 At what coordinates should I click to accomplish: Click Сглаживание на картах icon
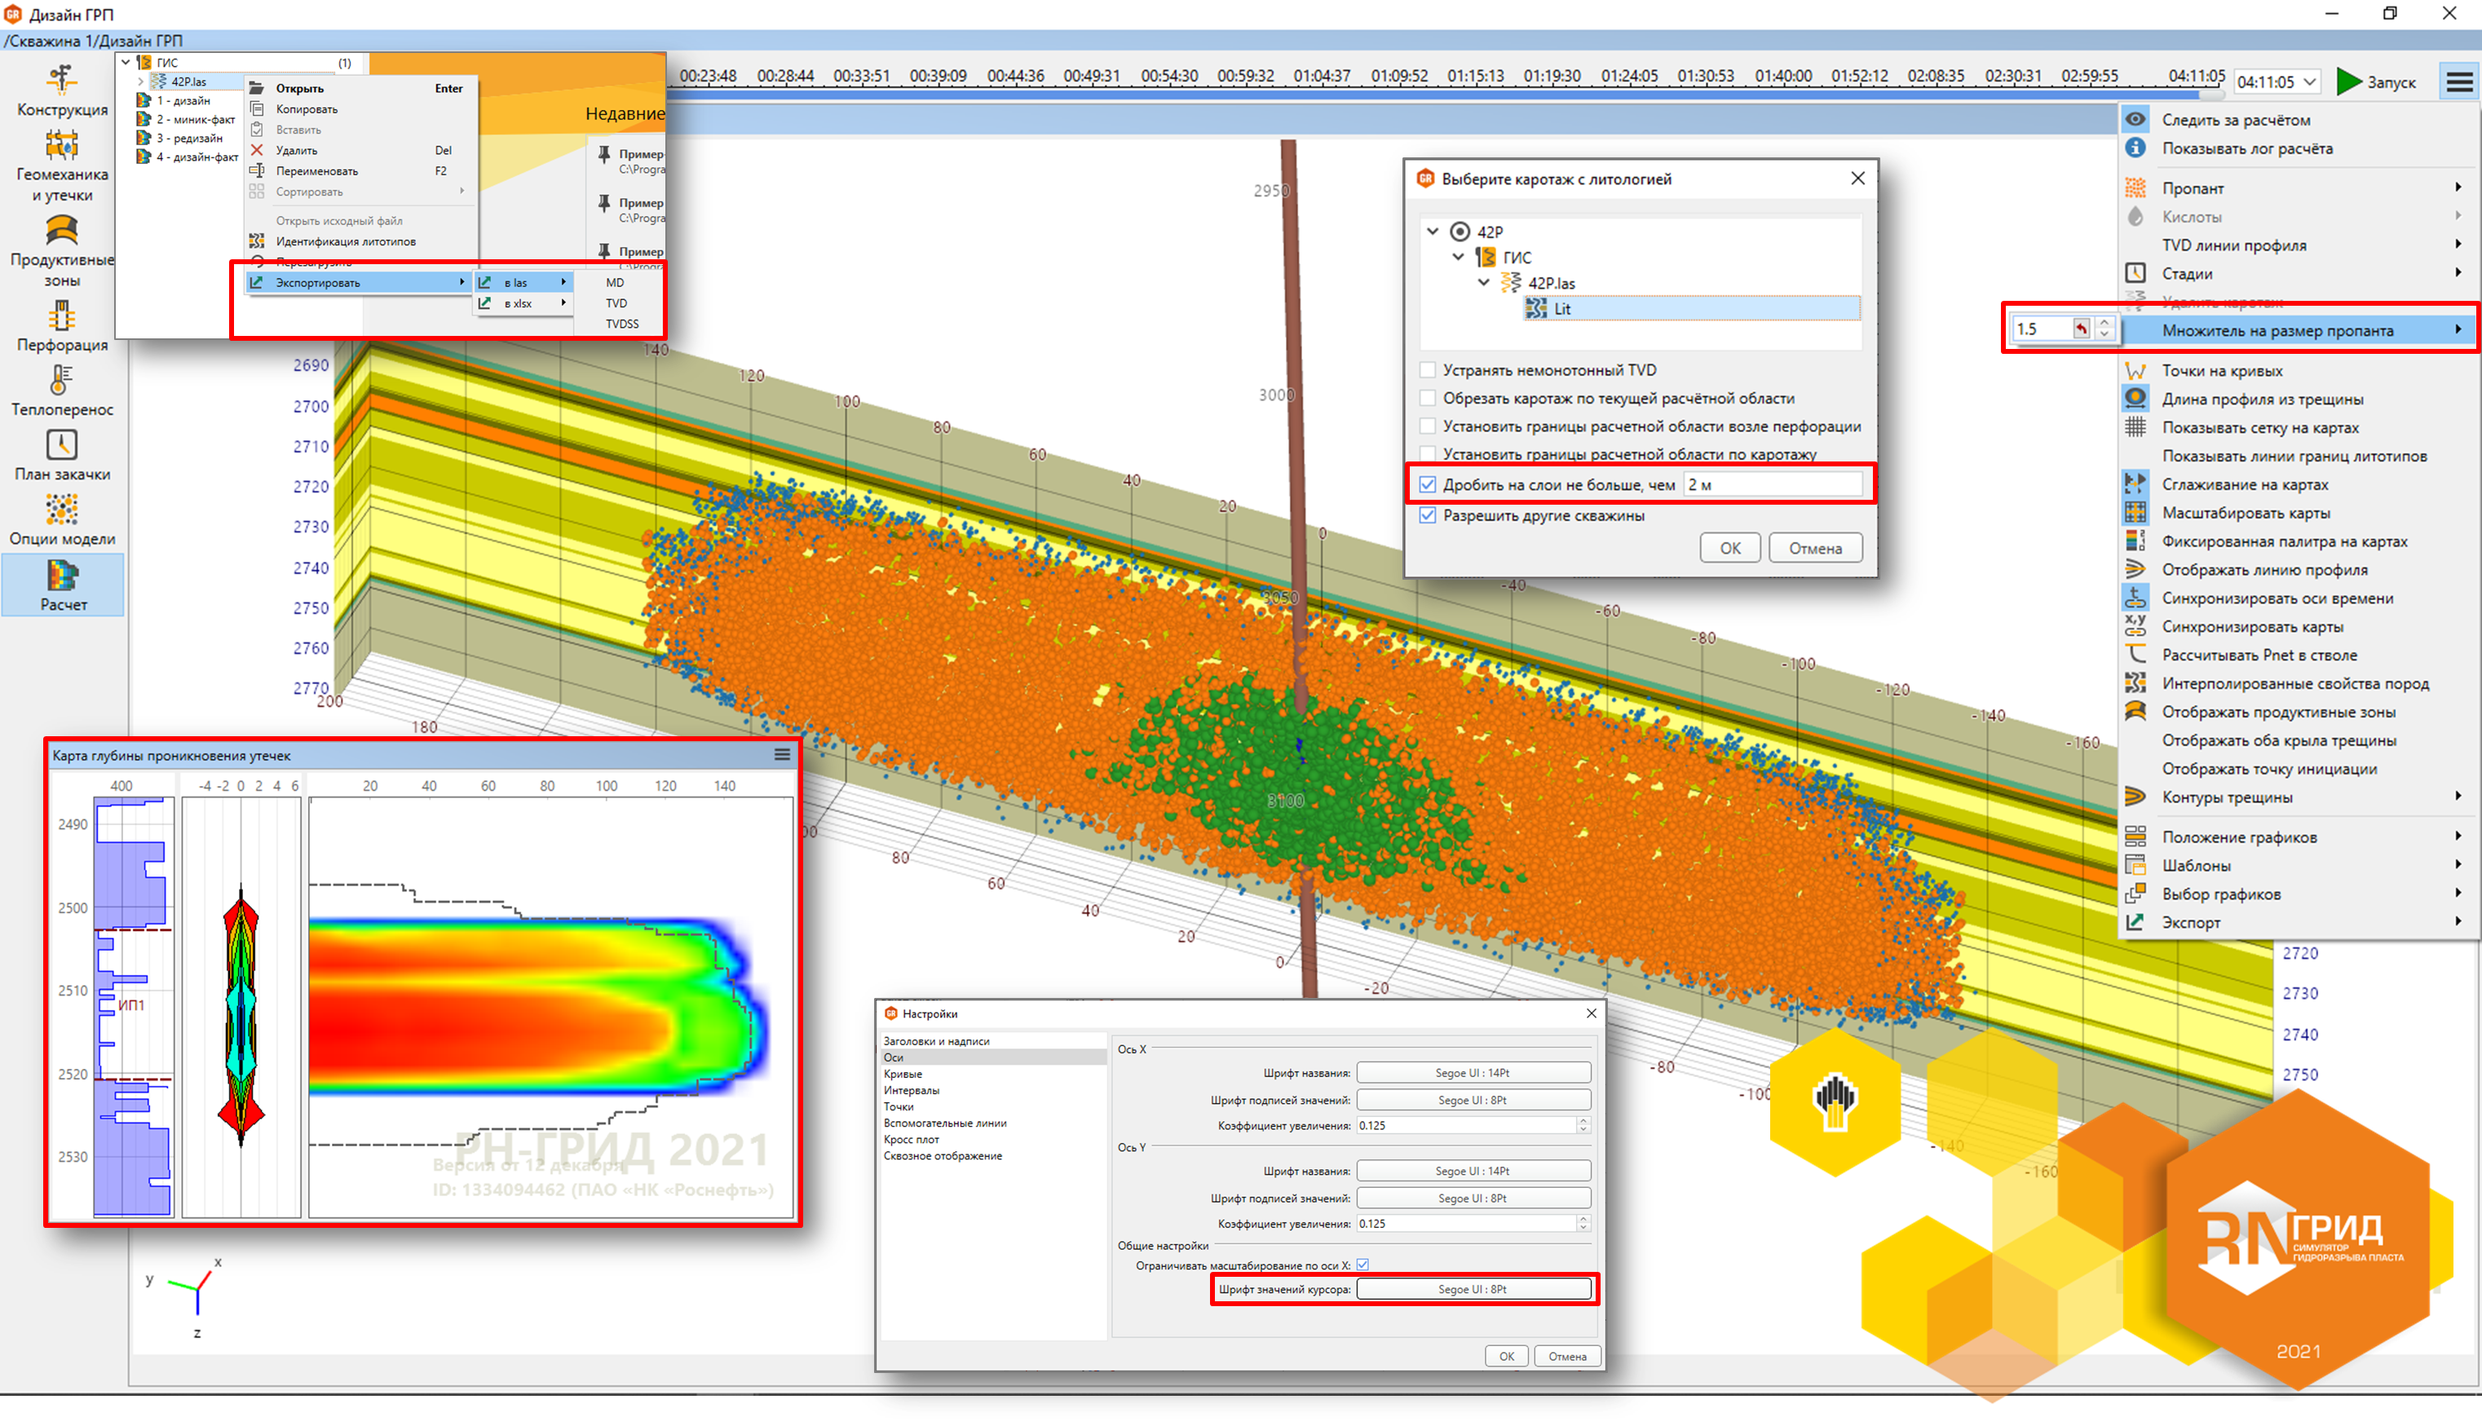tap(2135, 483)
